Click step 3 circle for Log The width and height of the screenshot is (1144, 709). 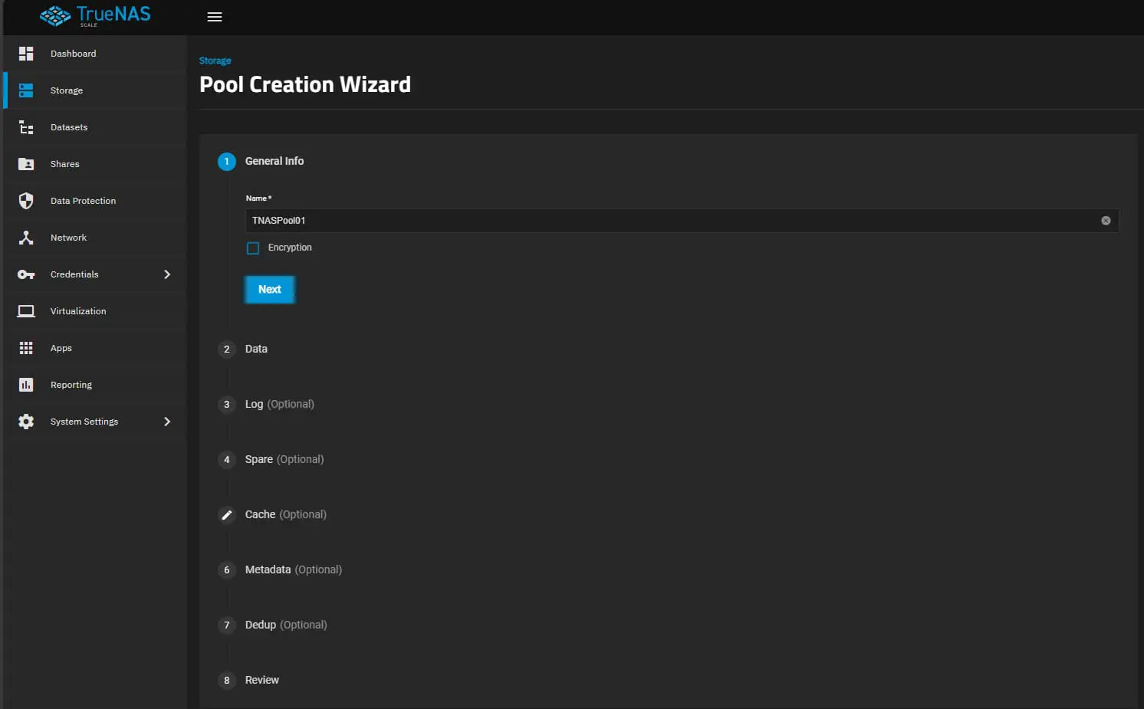227,405
